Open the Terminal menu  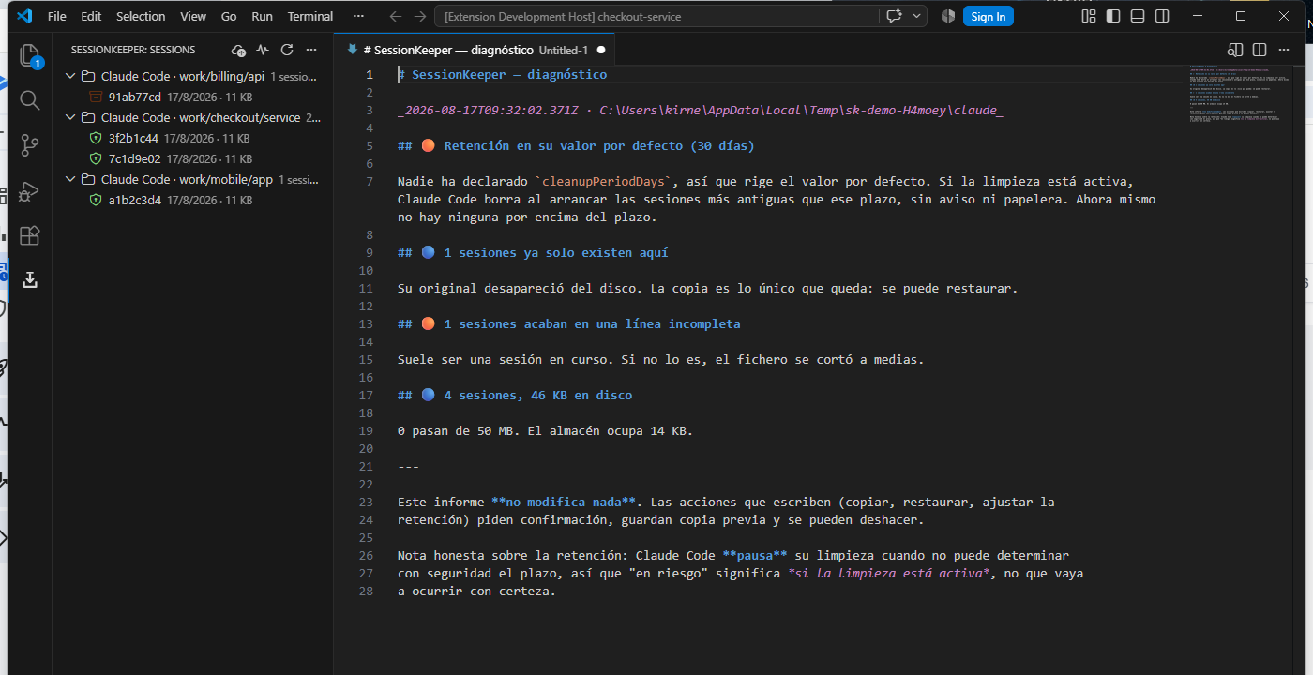pyautogui.click(x=310, y=16)
